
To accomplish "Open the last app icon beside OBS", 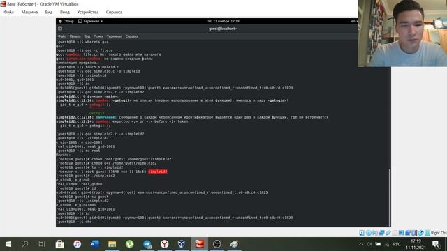I will click(234, 244).
